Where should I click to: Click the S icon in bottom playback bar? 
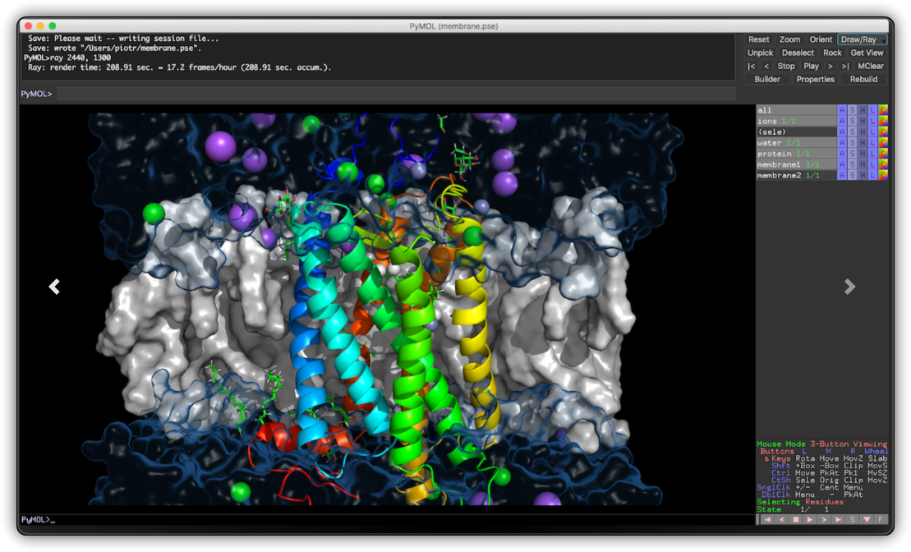click(x=852, y=519)
